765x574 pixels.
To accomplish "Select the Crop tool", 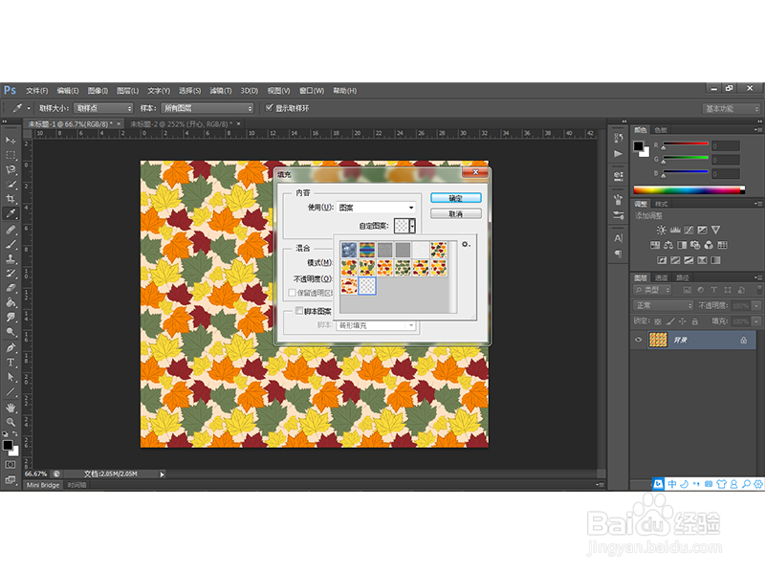I will (x=11, y=199).
